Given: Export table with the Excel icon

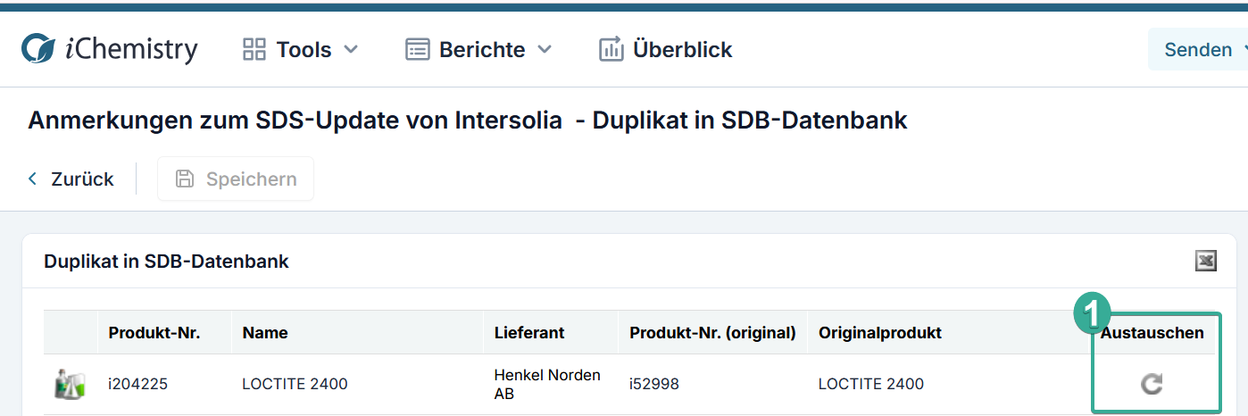Looking at the screenshot, I should click(1205, 261).
